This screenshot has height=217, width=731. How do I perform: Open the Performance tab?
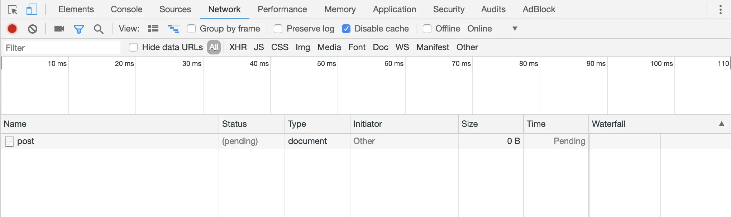coord(282,9)
